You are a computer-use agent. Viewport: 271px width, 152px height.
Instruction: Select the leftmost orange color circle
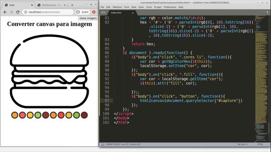[x=15, y=115]
